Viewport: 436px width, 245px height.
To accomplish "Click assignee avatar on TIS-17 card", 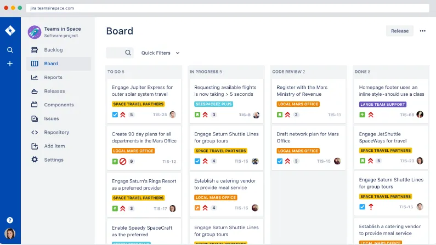I will 173,208.
